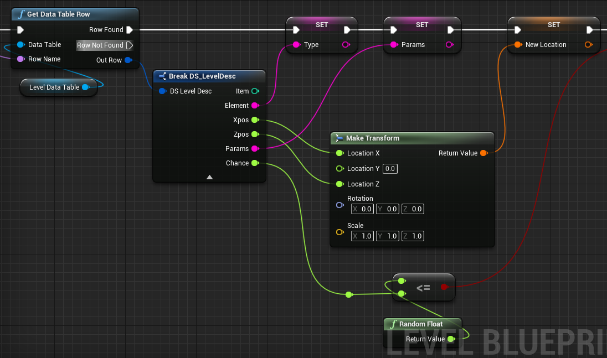The image size is (607, 358).
Task: Select the DS Level Desc input pin
Action: click(163, 91)
